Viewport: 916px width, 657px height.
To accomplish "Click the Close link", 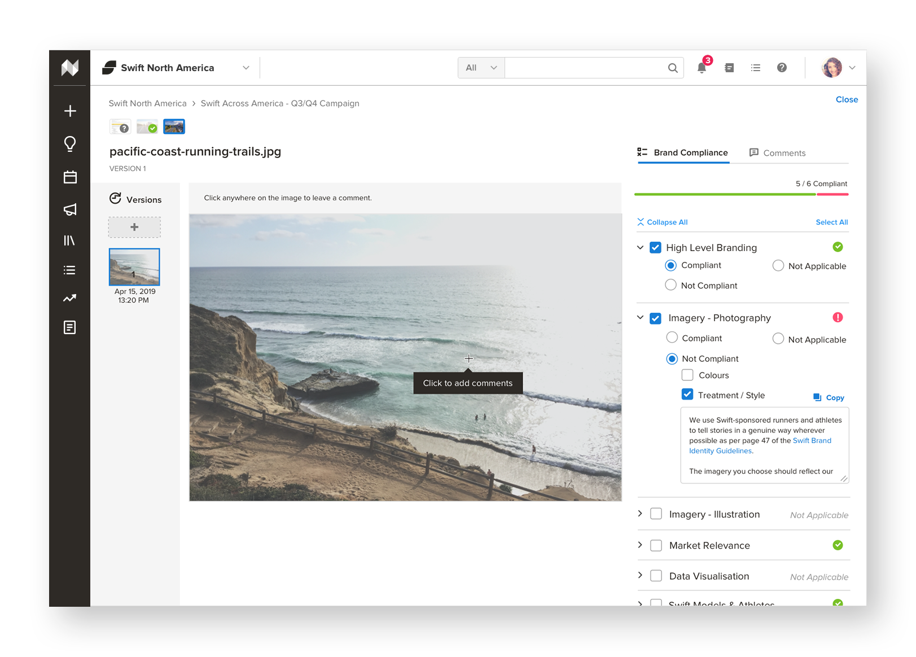I will click(847, 99).
